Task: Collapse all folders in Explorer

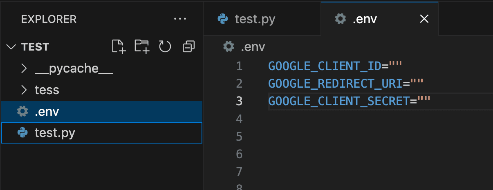Action: click(188, 46)
